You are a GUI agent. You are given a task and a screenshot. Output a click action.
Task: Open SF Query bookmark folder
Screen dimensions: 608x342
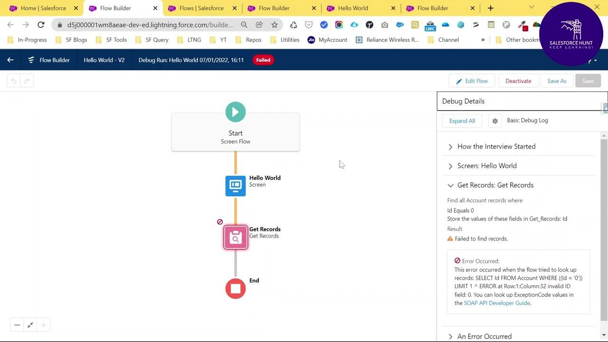(x=152, y=40)
